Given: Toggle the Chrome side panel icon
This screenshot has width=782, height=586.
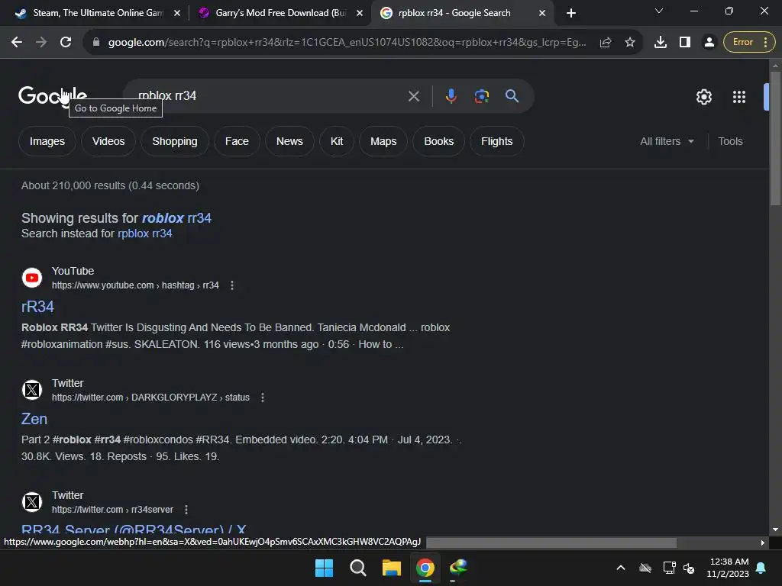Looking at the screenshot, I should tap(685, 43).
